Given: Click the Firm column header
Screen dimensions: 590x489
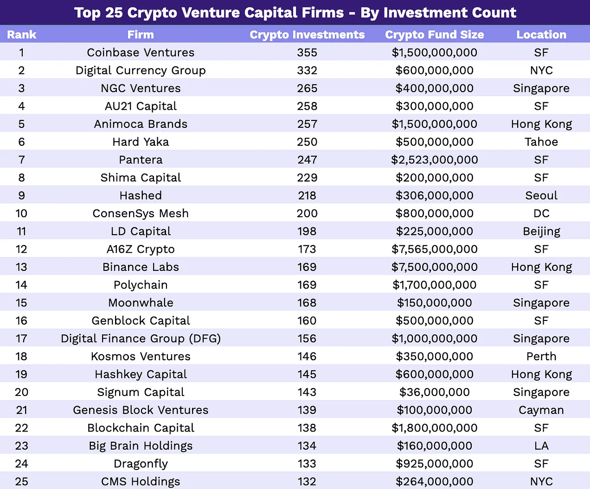Looking at the screenshot, I should tap(141, 35).
